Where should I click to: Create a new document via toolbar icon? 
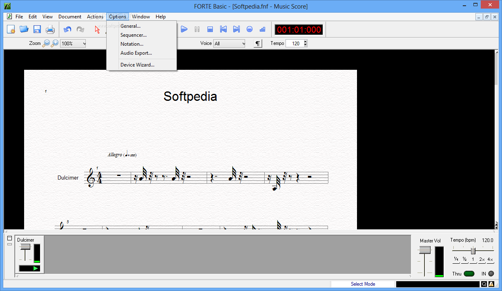tap(11, 29)
